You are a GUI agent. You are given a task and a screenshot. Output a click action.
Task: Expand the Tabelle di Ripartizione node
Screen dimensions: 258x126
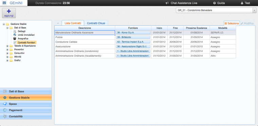click(x=7, y=46)
